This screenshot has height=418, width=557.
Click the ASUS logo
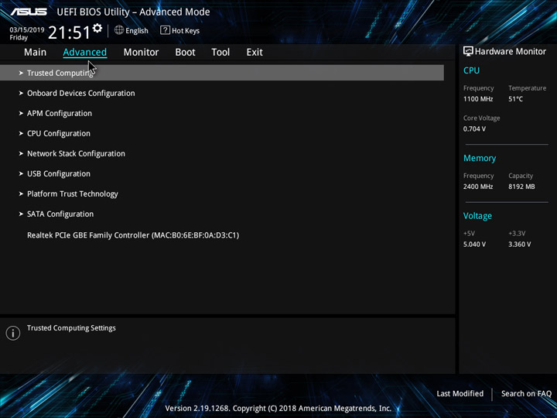[x=29, y=12]
